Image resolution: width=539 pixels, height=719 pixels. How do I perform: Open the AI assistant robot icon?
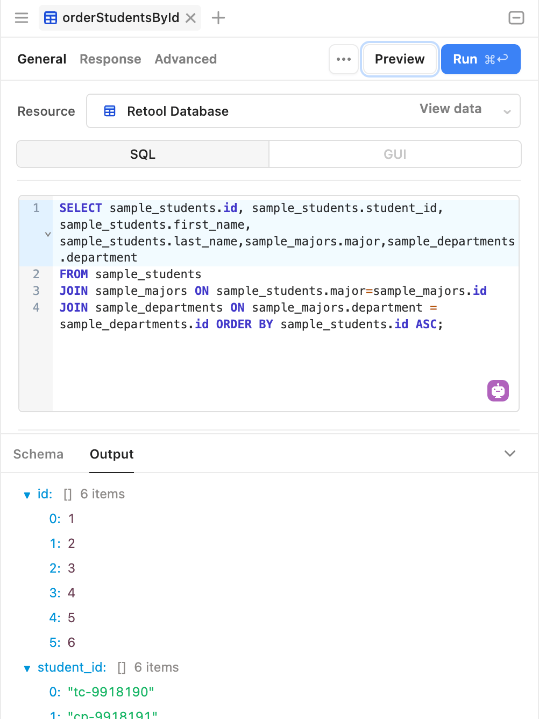(498, 391)
